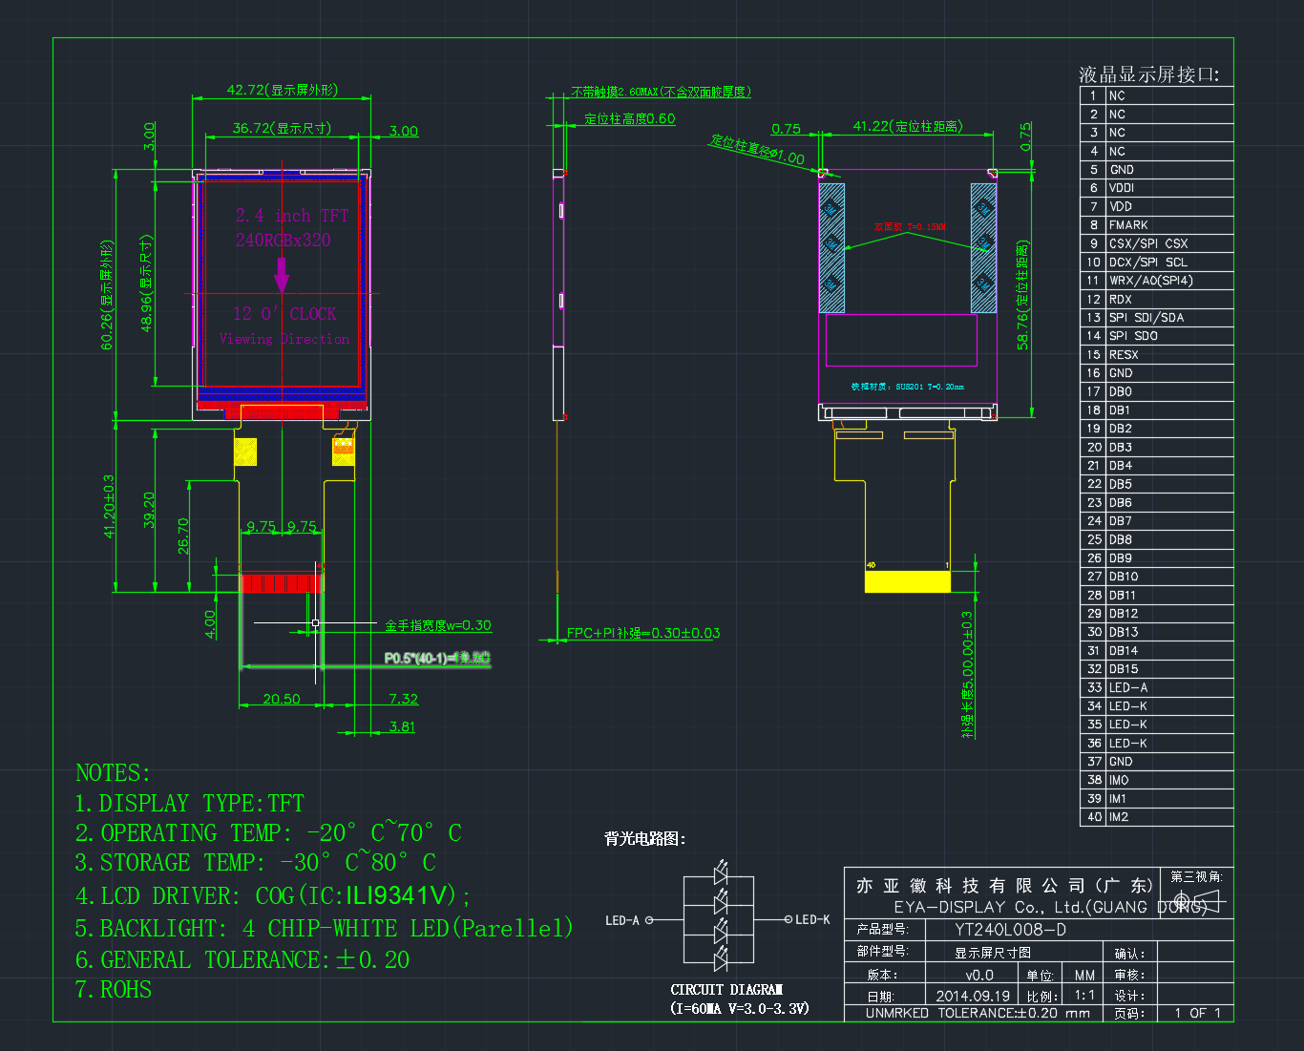
Task: Select the "Viewing Direction" label
Action: pos(284,339)
